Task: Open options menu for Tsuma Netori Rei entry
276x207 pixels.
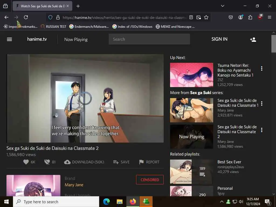Action: click(x=262, y=68)
